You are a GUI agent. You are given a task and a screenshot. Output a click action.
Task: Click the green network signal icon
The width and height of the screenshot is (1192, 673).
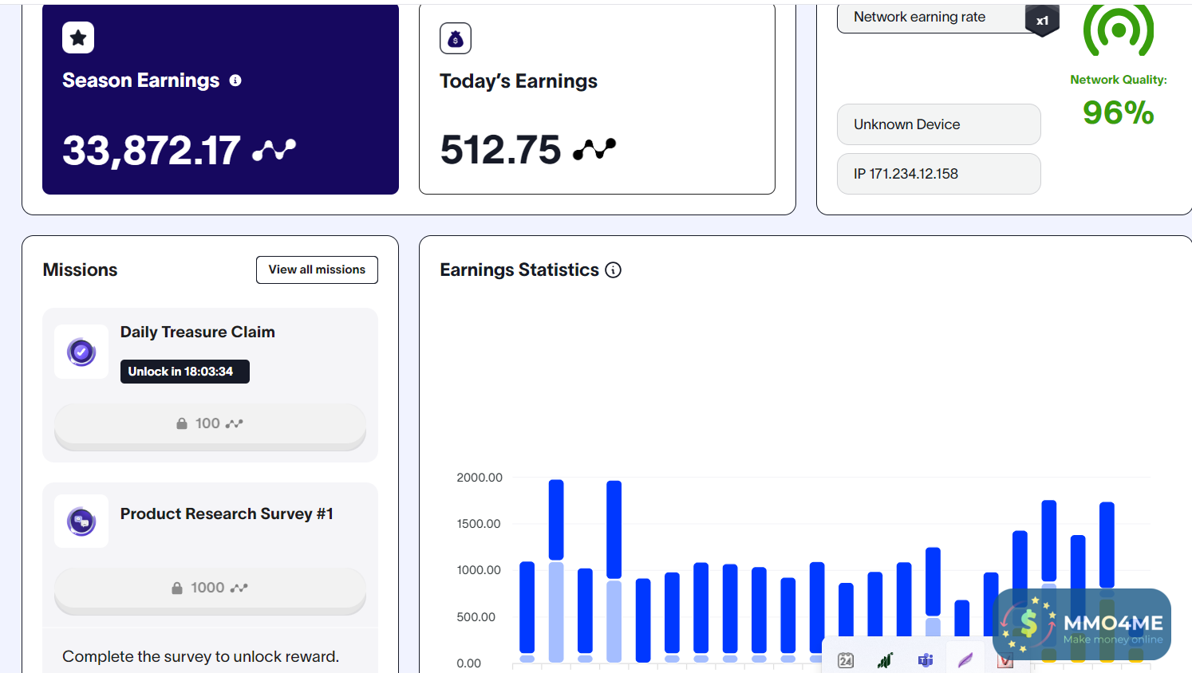click(x=1119, y=30)
